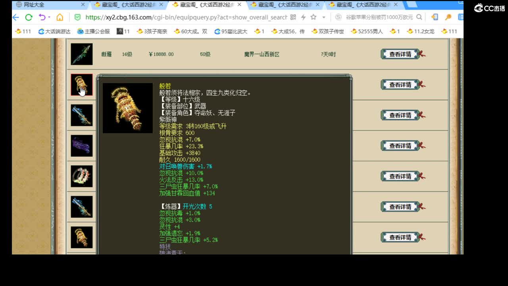Screen dimensions: 508x286
Task: Click the price ¥18888.00
Action: 161,54
